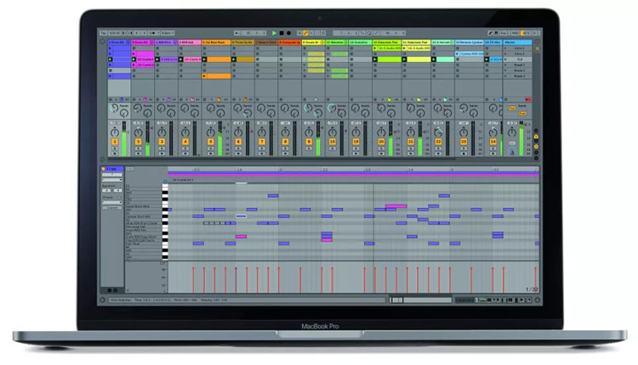
Task: Select the 20 Sidechain Pad track header
Action: click(386, 42)
